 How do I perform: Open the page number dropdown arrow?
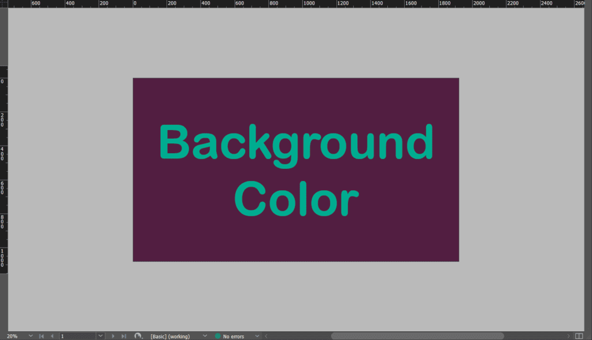[101, 336]
